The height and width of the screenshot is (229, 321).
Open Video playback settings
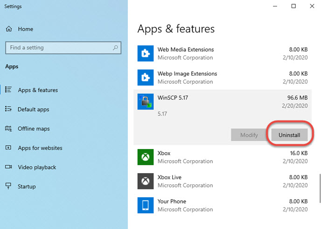(x=37, y=167)
